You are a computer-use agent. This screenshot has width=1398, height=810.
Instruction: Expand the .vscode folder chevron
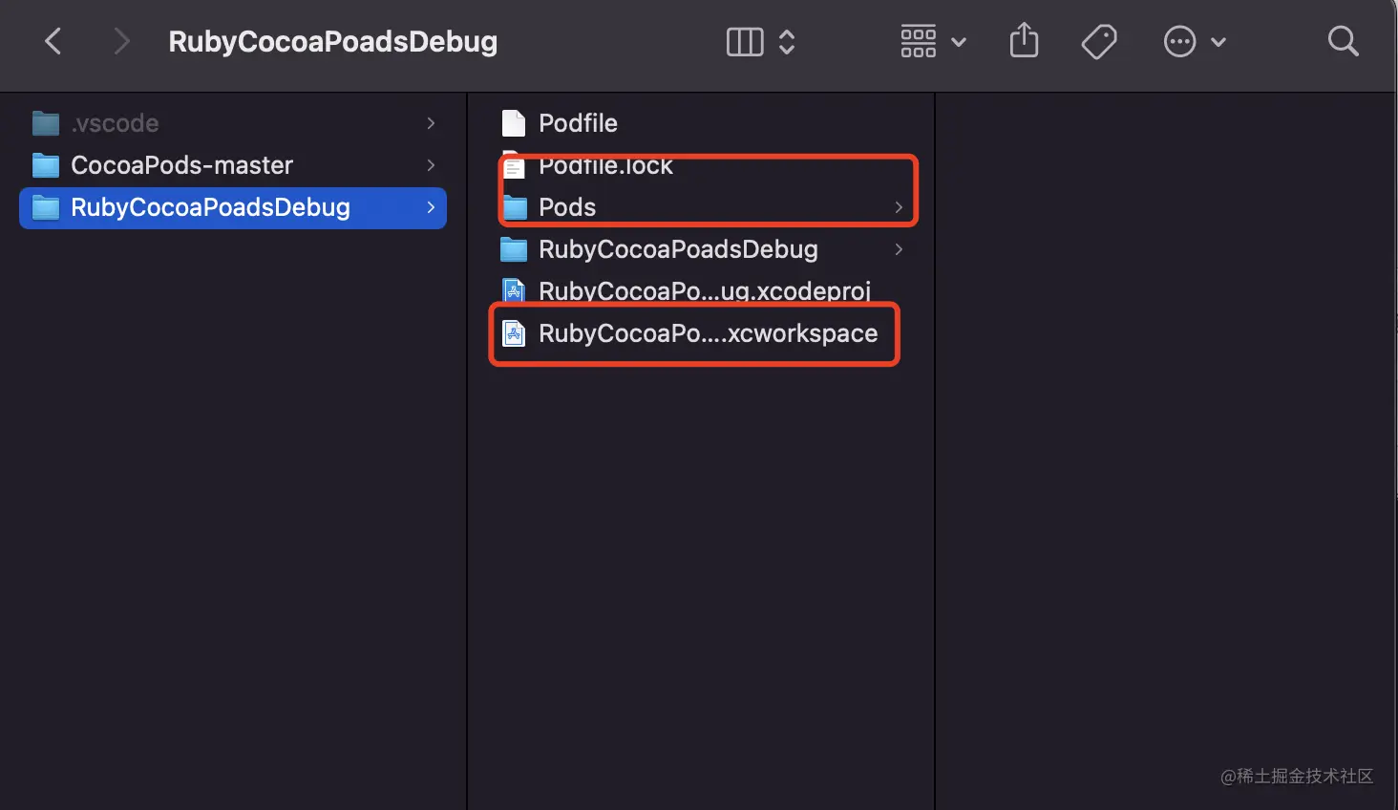pyautogui.click(x=431, y=123)
